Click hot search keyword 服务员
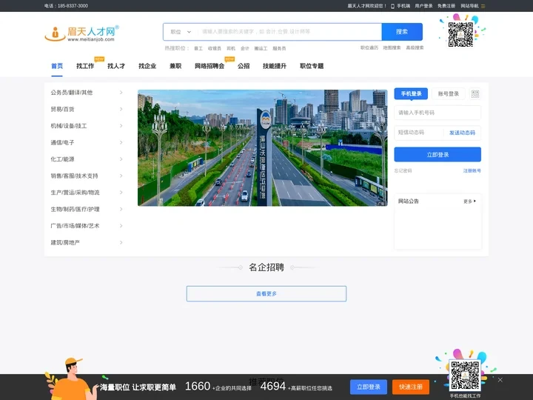 [279, 49]
